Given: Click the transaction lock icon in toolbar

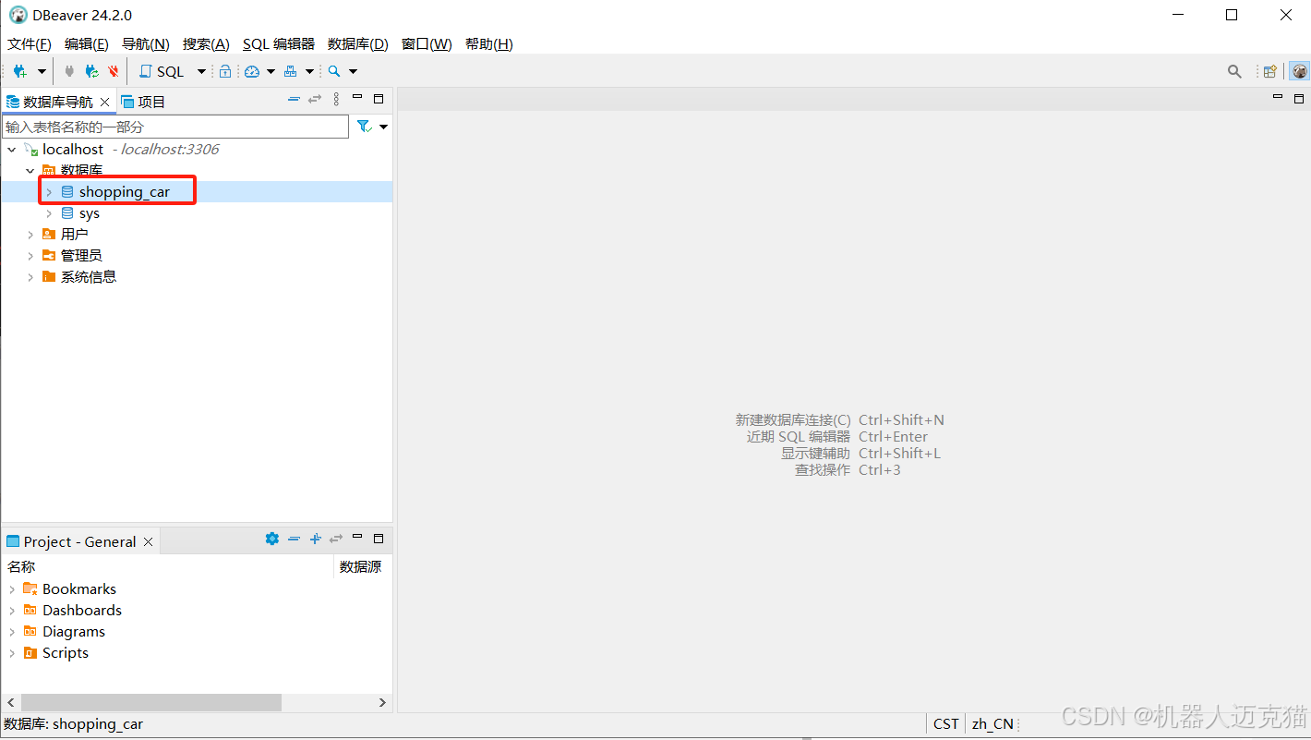Looking at the screenshot, I should coord(225,71).
